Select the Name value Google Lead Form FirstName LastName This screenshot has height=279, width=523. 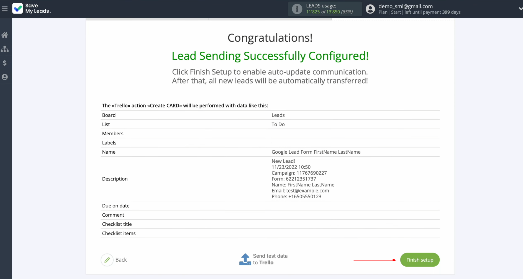[316, 152]
